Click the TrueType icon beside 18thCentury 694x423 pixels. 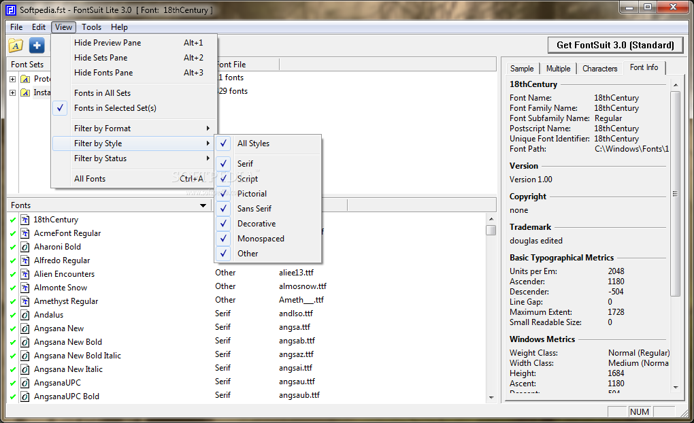25,220
